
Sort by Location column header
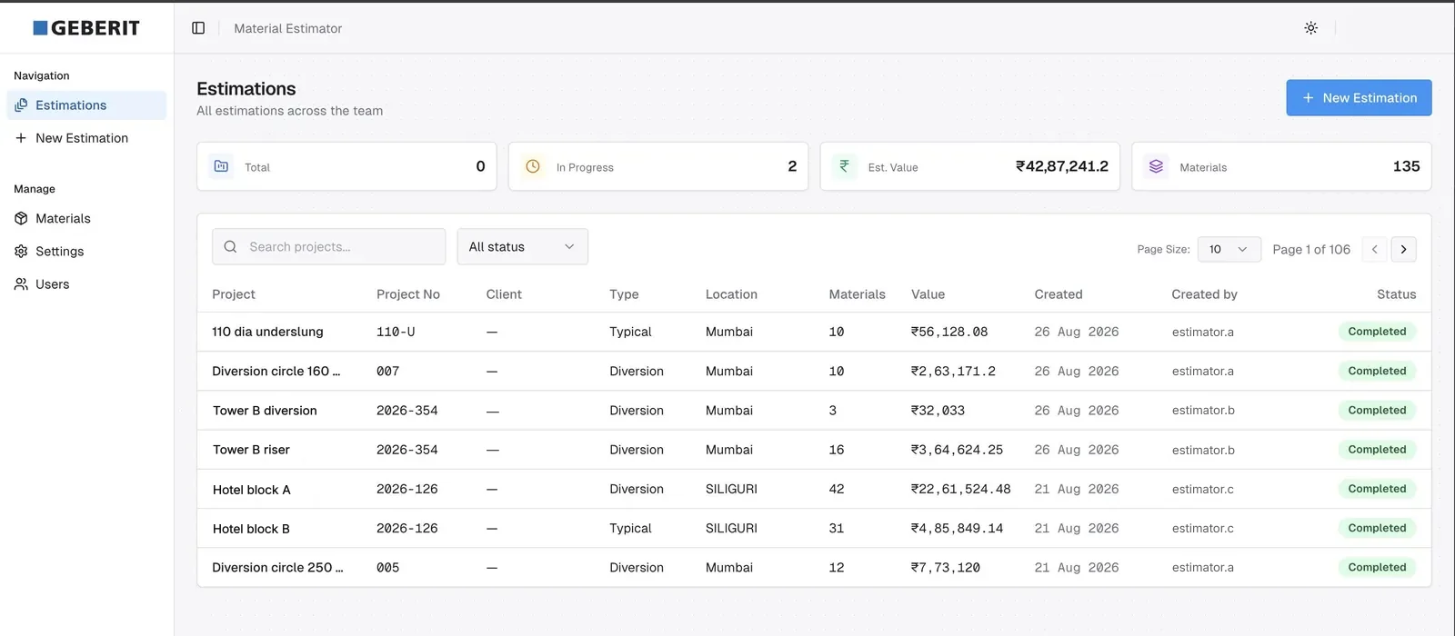(x=731, y=294)
